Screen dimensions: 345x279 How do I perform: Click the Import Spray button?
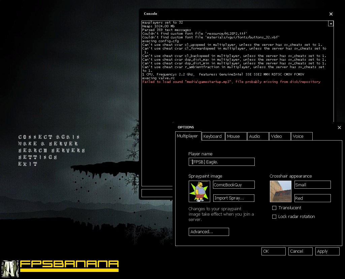click(x=233, y=198)
